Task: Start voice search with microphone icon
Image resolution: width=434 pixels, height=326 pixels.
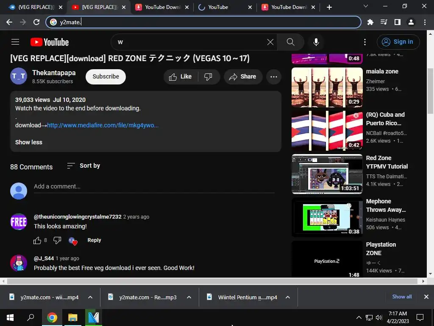Action: pos(316,42)
